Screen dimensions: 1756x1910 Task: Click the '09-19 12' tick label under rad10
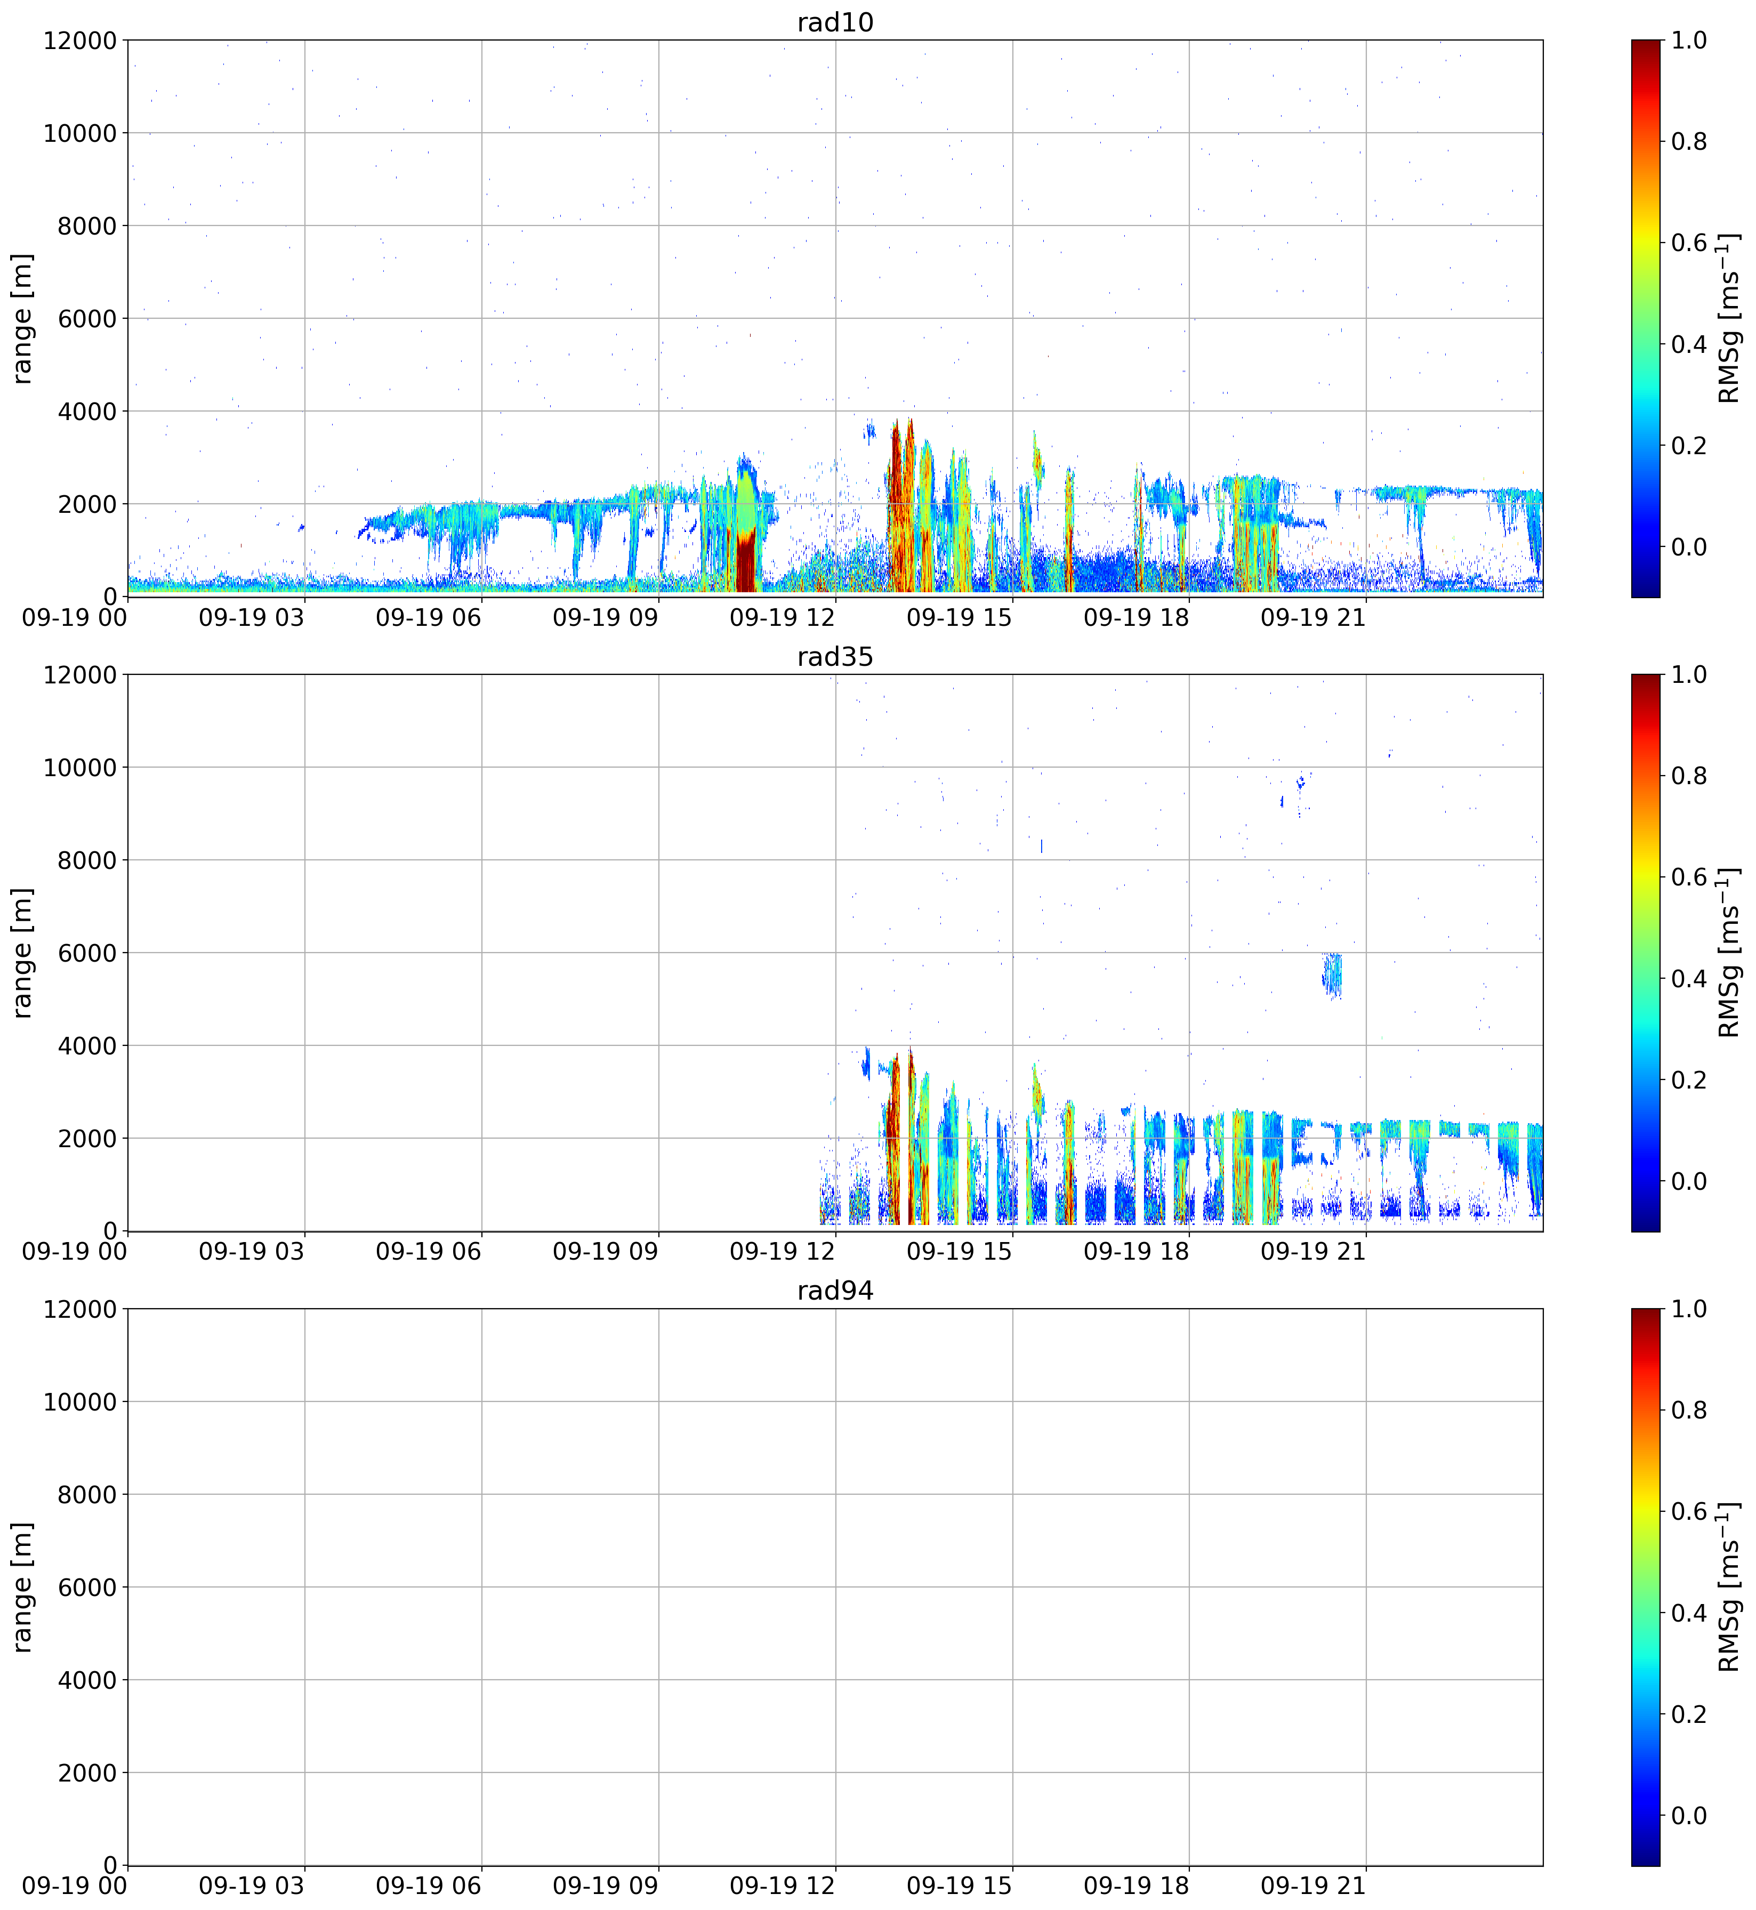(x=782, y=618)
